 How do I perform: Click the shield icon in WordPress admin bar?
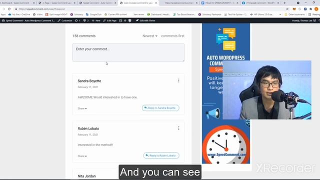130,20
